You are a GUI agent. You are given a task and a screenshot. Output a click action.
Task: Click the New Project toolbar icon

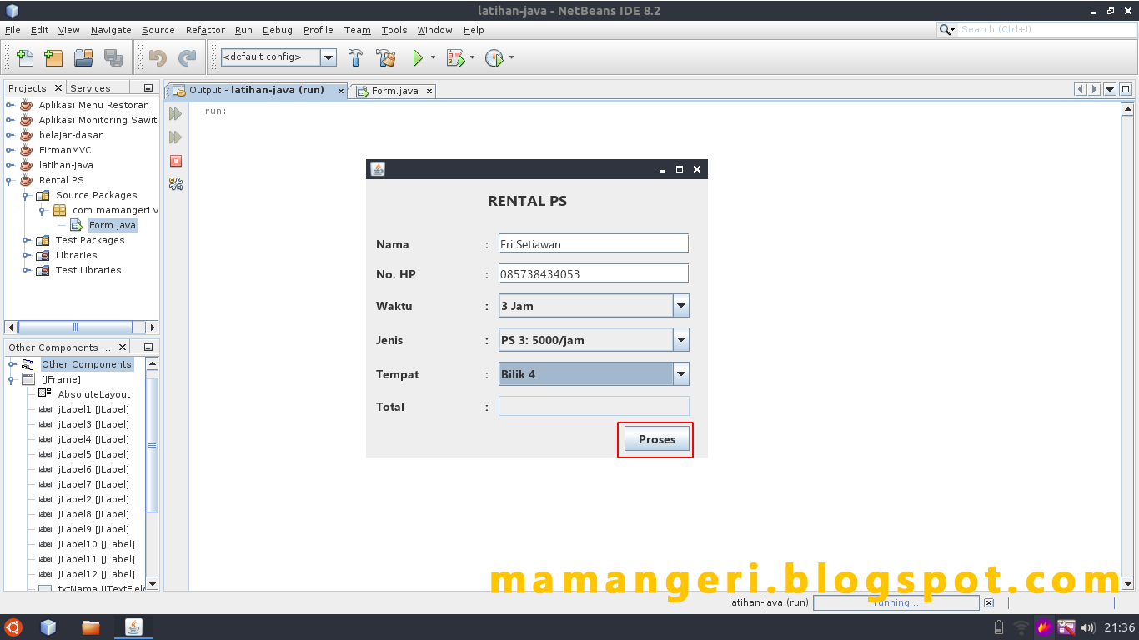pos(53,57)
